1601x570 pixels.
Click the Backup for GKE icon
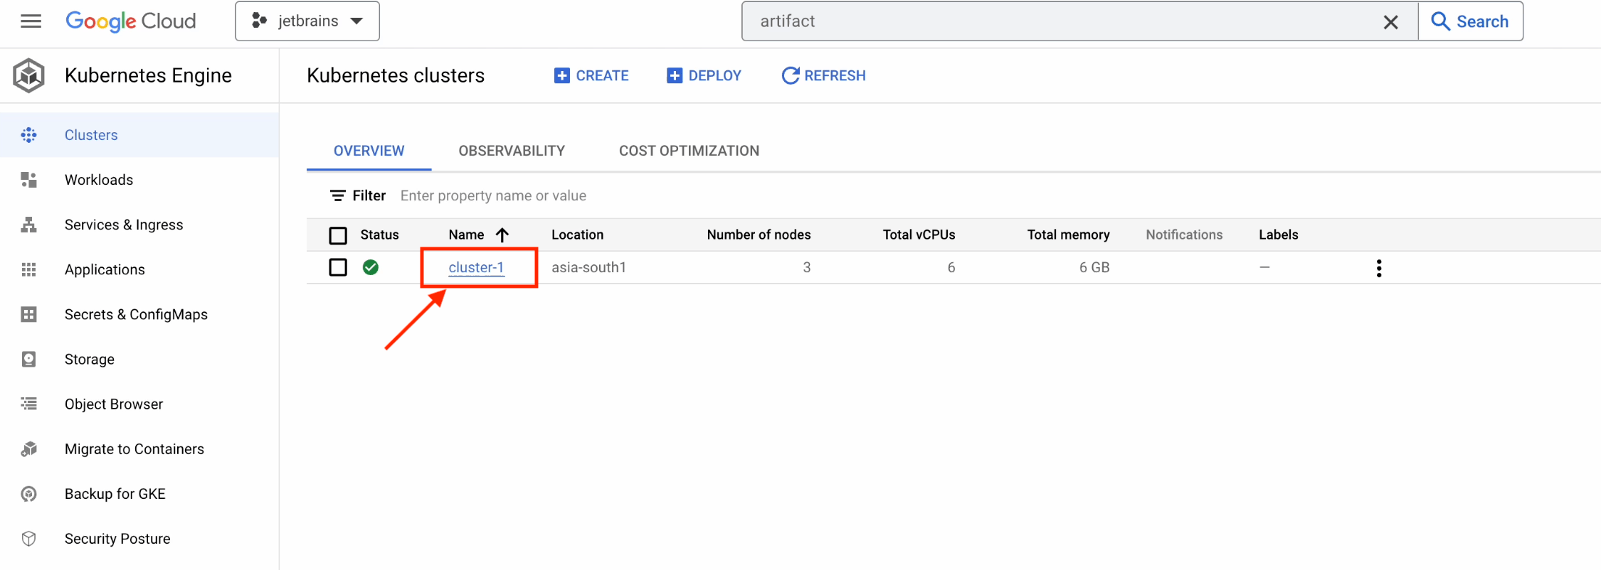(28, 494)
